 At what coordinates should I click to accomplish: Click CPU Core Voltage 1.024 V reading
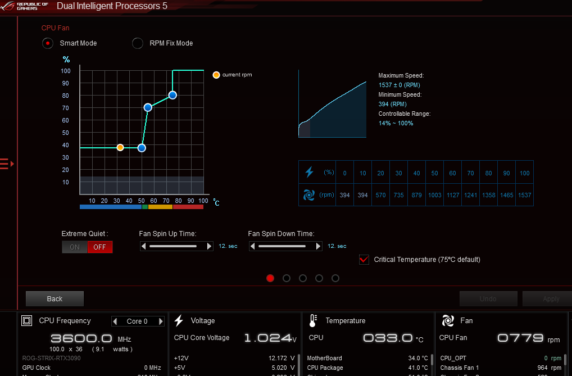pyautogui.click(x=270, y=338)
